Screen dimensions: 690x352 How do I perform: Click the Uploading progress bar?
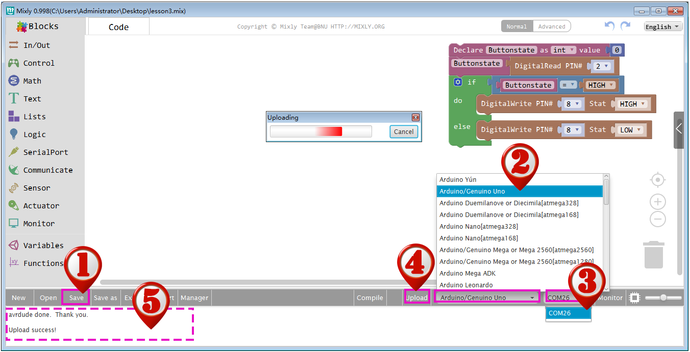[x=321, y=131]
